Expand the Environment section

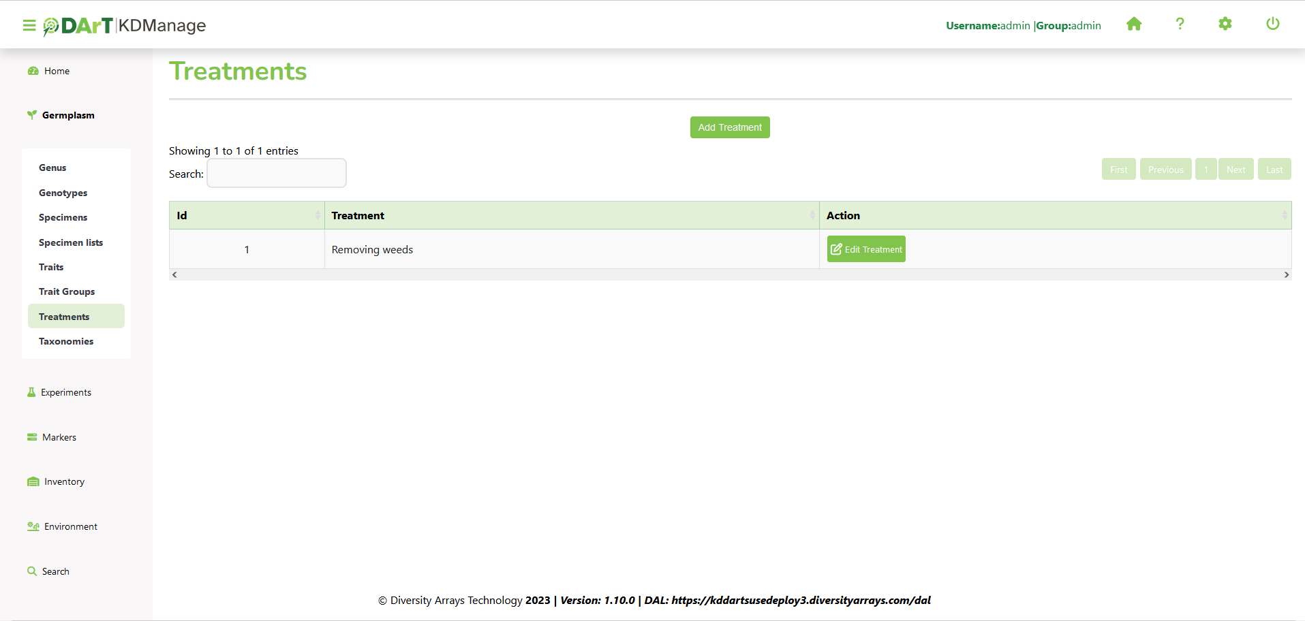click(x=70, y=526)
